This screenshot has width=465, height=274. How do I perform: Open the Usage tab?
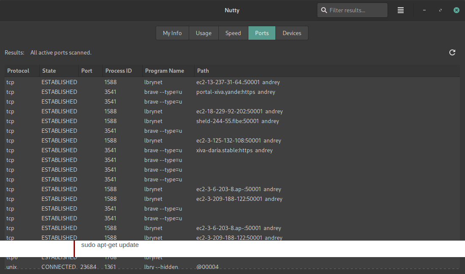pos(204,33)
